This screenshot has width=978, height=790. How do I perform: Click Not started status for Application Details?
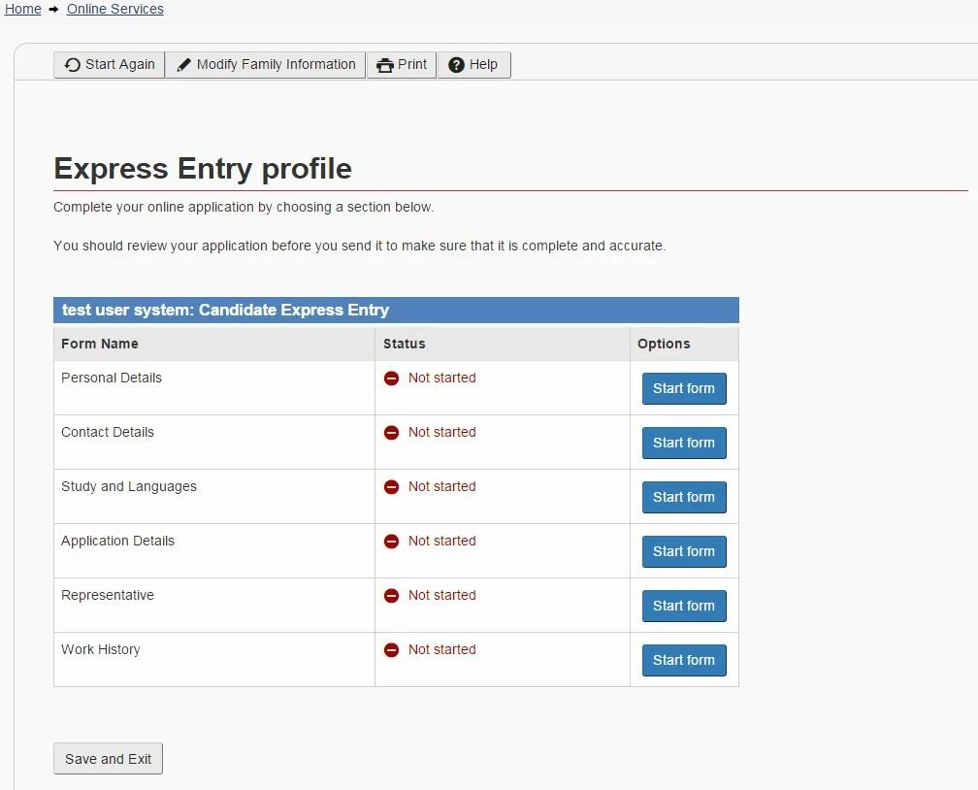442,541
